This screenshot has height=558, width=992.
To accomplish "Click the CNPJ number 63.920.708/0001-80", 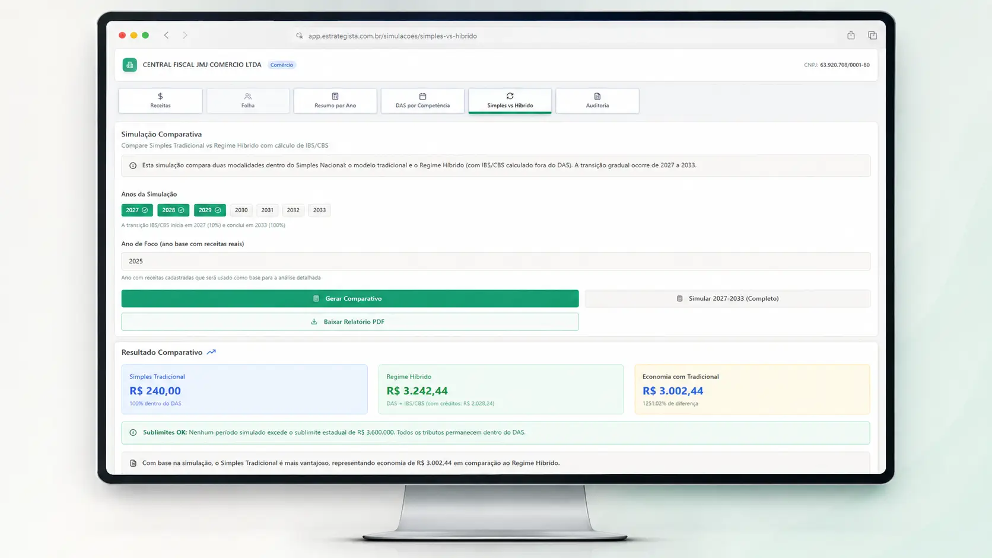I will [x=845, y=65].
